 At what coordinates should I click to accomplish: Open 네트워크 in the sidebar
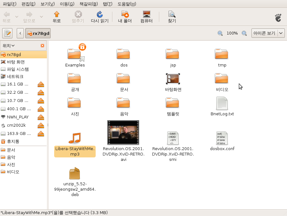(23, 77)
